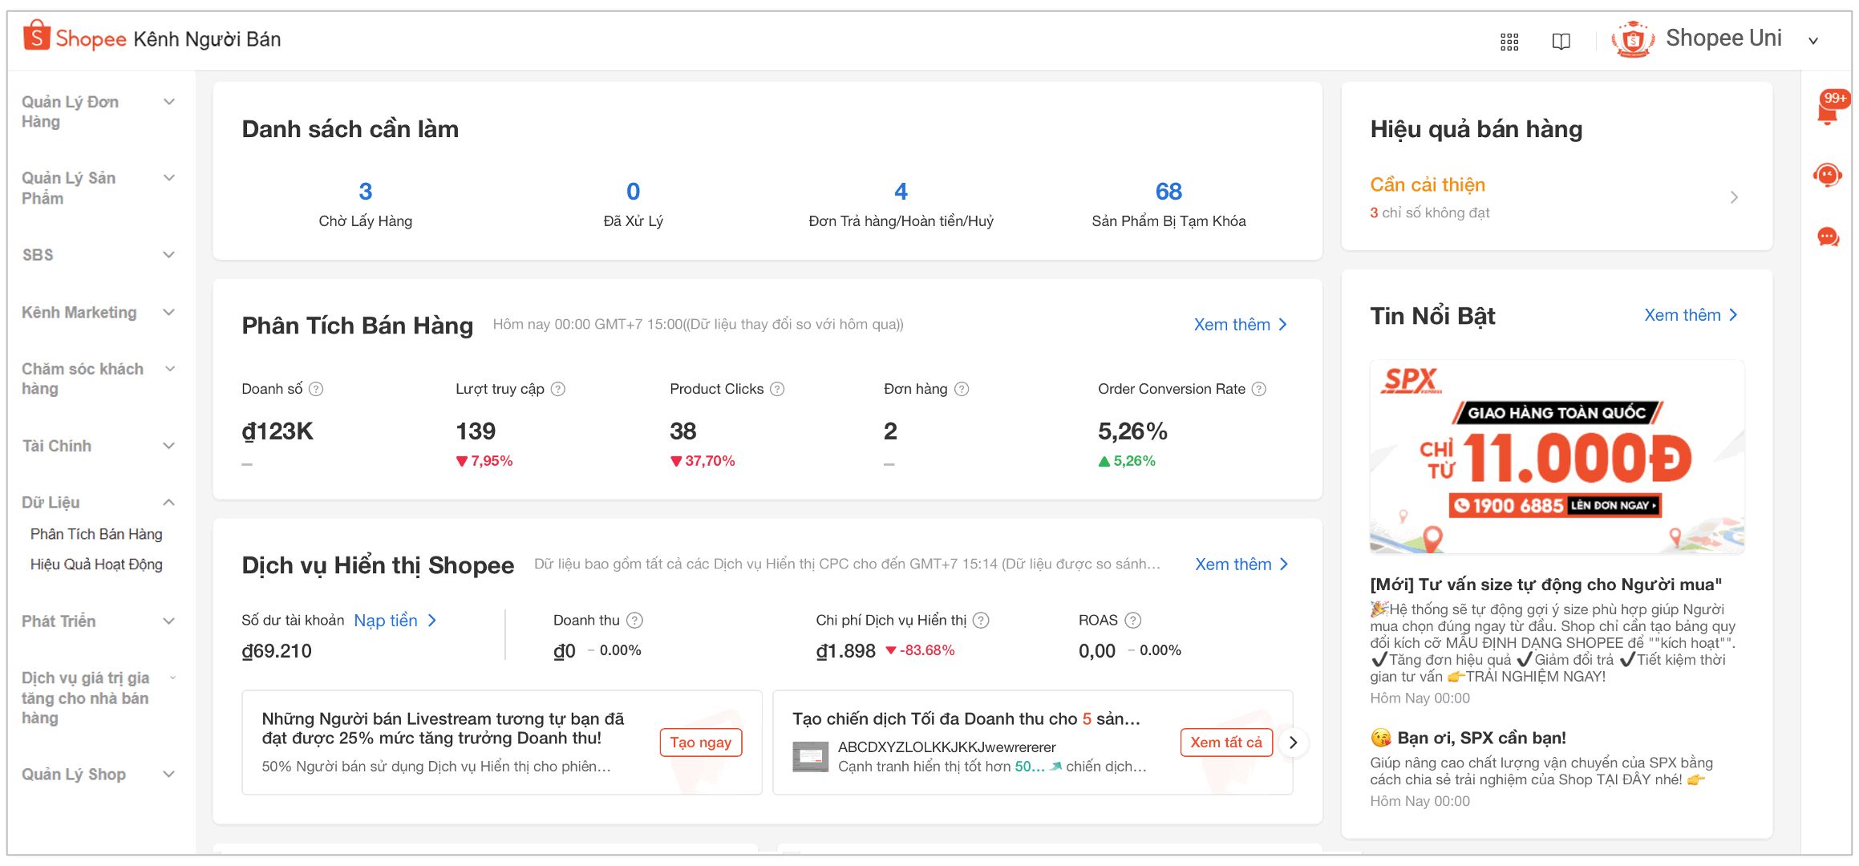Open Hiệu Quả Hoạt Động sidebar item
This screenshot has width=1859, height=866.
tap(96, 565)
